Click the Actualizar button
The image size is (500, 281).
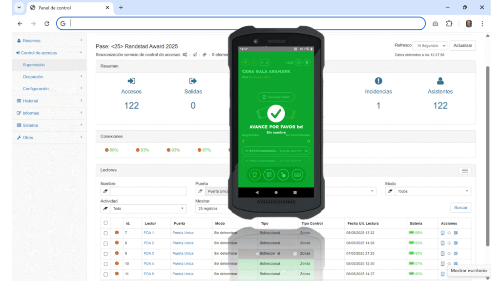click(463, 45)
